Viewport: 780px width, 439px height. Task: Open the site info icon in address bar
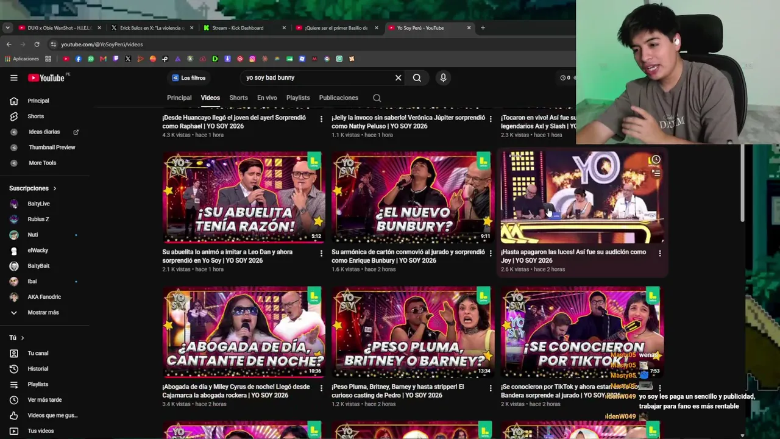[54, 45]
